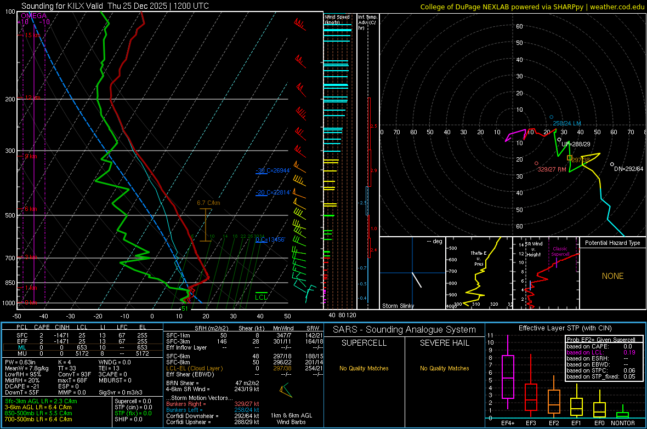Click the 1km & 6km AGL wind barbs glyph
The width and height of the screenshot is (647, 429).
[286, 390]
